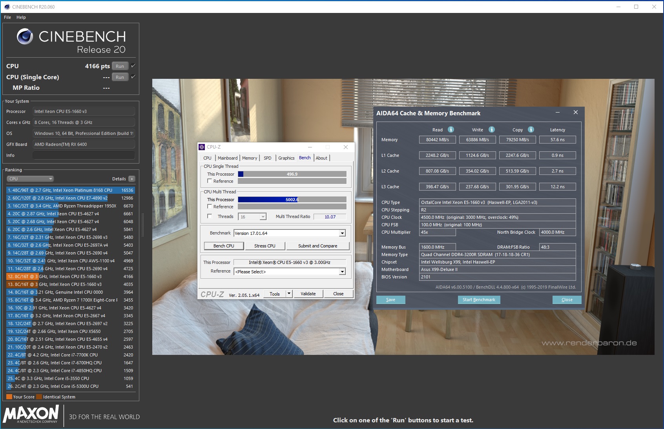Open ranking Details arrow icon
This screenshot has width=664, height=429.
point(132,179)
